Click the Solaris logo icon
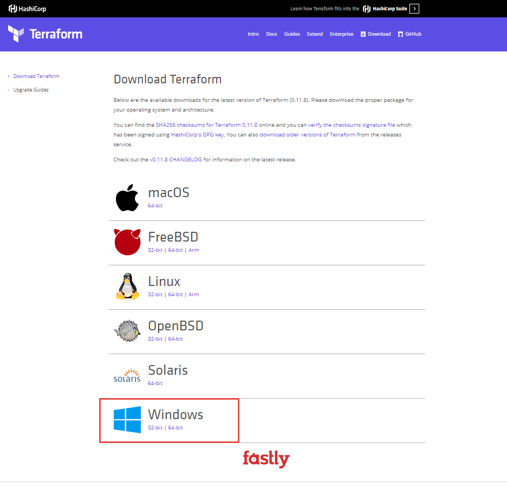The image size is (507, 495). pyautogui.click(x=127, y=375)
